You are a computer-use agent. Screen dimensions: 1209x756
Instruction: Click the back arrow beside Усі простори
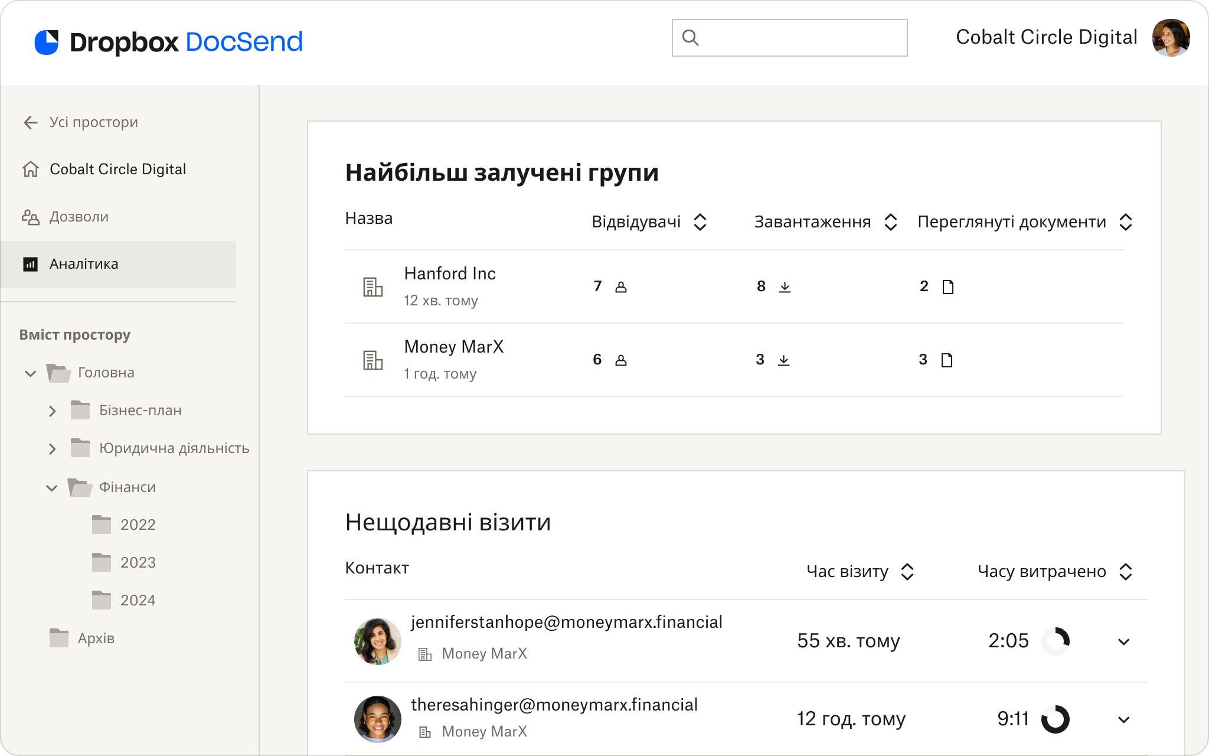pos(31,122)
